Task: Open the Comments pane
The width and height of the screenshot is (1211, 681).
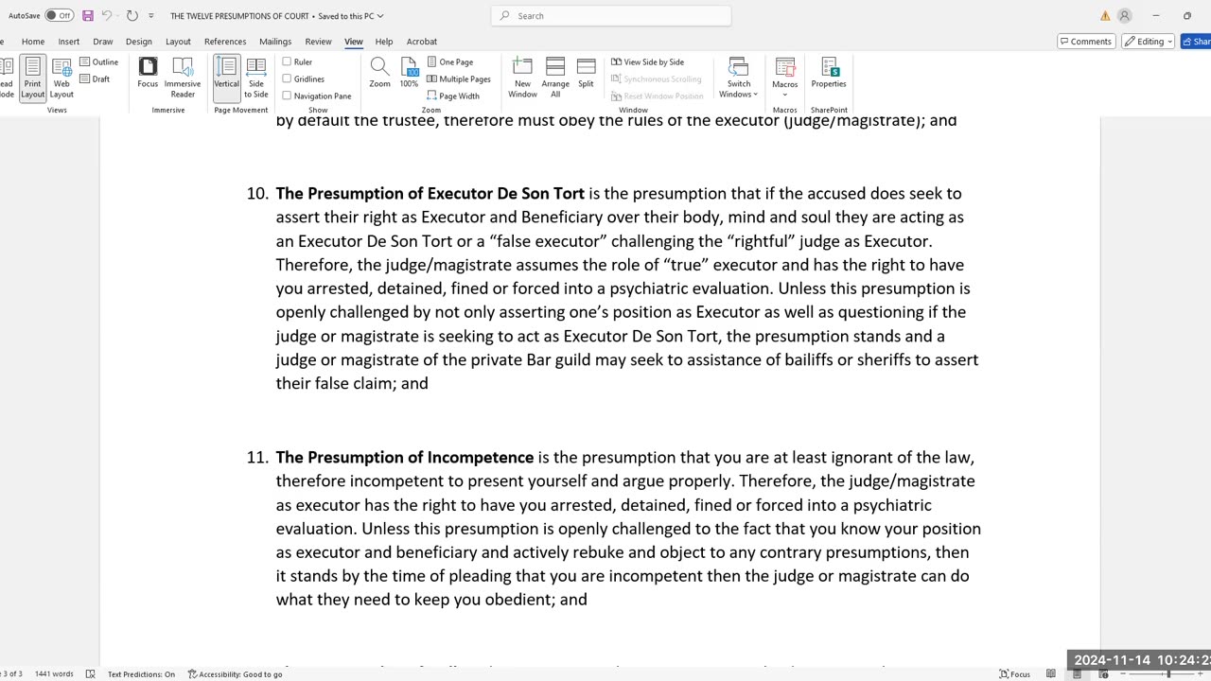Action: tap(1085, 42)
